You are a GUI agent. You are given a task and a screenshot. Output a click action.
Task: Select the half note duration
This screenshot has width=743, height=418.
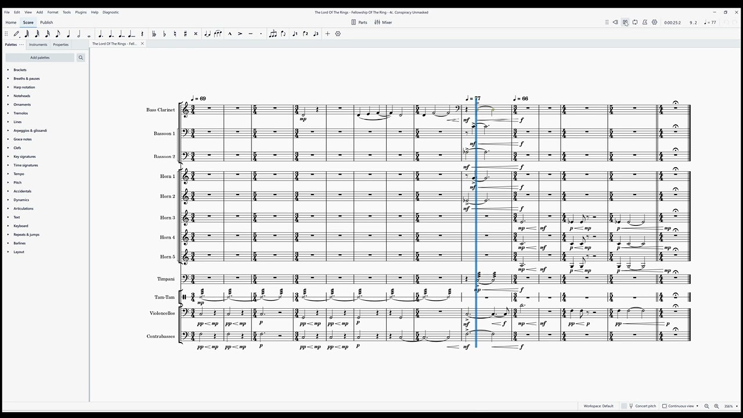[79, 34]
